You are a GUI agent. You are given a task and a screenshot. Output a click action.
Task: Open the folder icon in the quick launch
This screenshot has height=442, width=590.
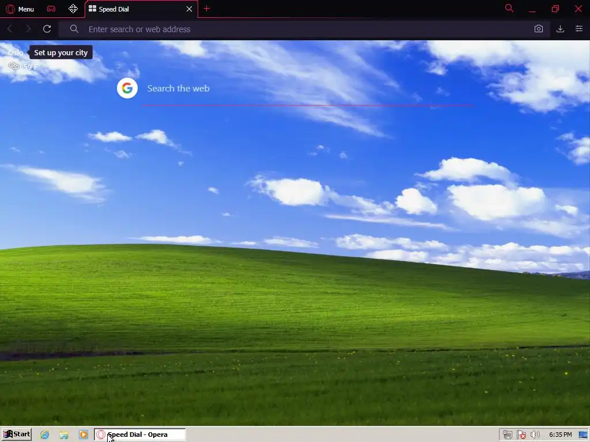(64, 435)
